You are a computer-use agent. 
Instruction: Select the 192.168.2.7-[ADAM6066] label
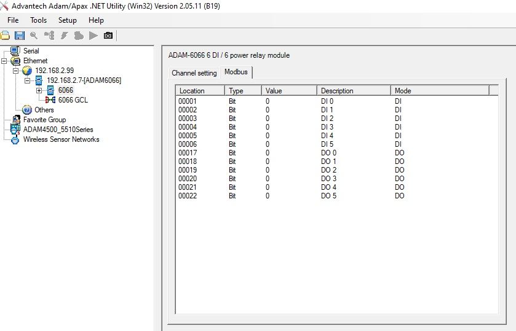point(84,80)
